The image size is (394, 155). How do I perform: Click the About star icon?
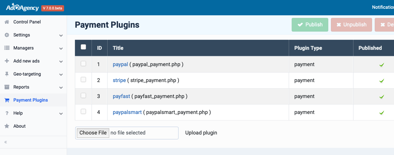(x=7, y=126)
